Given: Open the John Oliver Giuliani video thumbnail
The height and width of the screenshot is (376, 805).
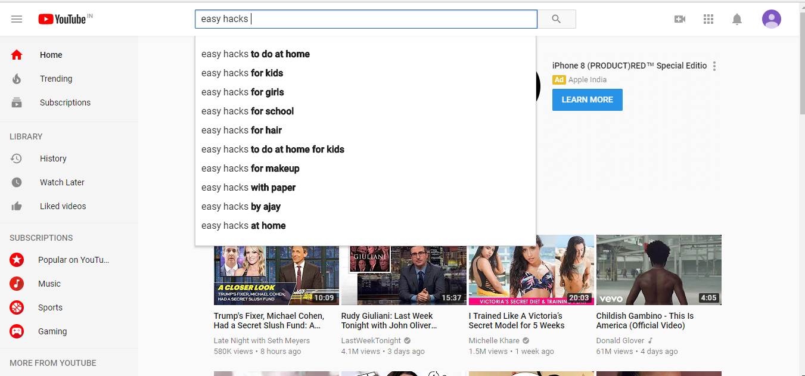Looking at the screenshot, I should click(404, 275).
